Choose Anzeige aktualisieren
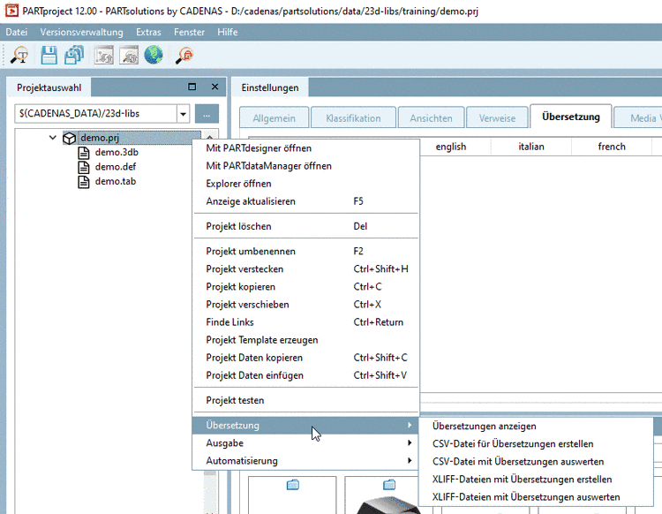662x514 pixels. tap(305, 201)
